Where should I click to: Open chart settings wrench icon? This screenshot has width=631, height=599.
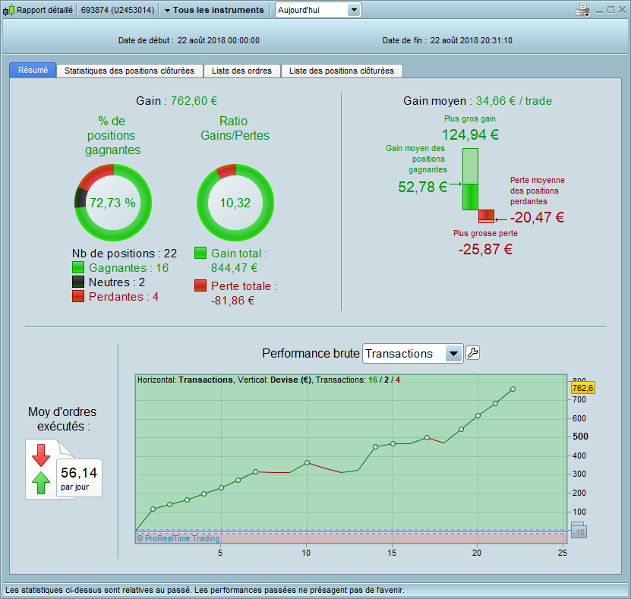point(472,353)
